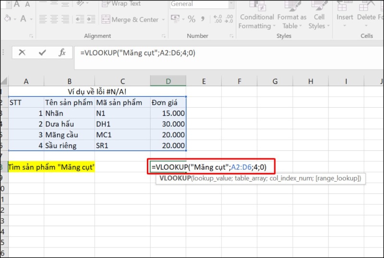This screenshot has height=258, width=384.
Task: Open Format as Table gallery
Action: (292, 15)
